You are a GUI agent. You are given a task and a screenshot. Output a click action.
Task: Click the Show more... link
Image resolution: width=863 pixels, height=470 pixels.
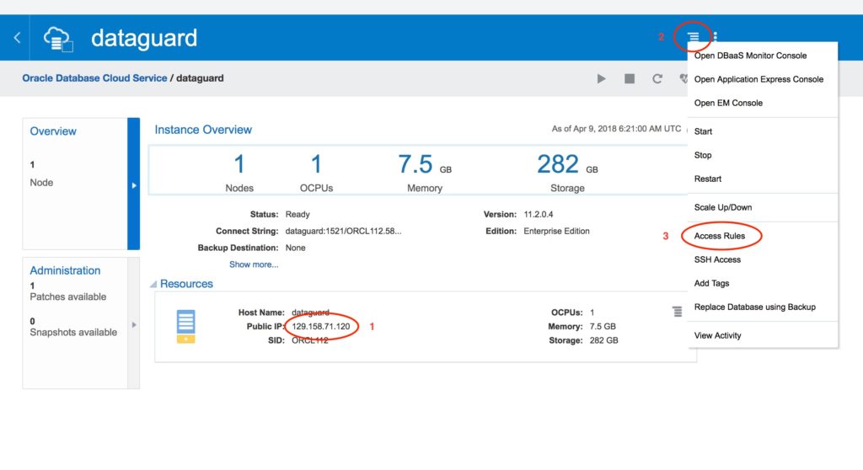tap(254, 264)
